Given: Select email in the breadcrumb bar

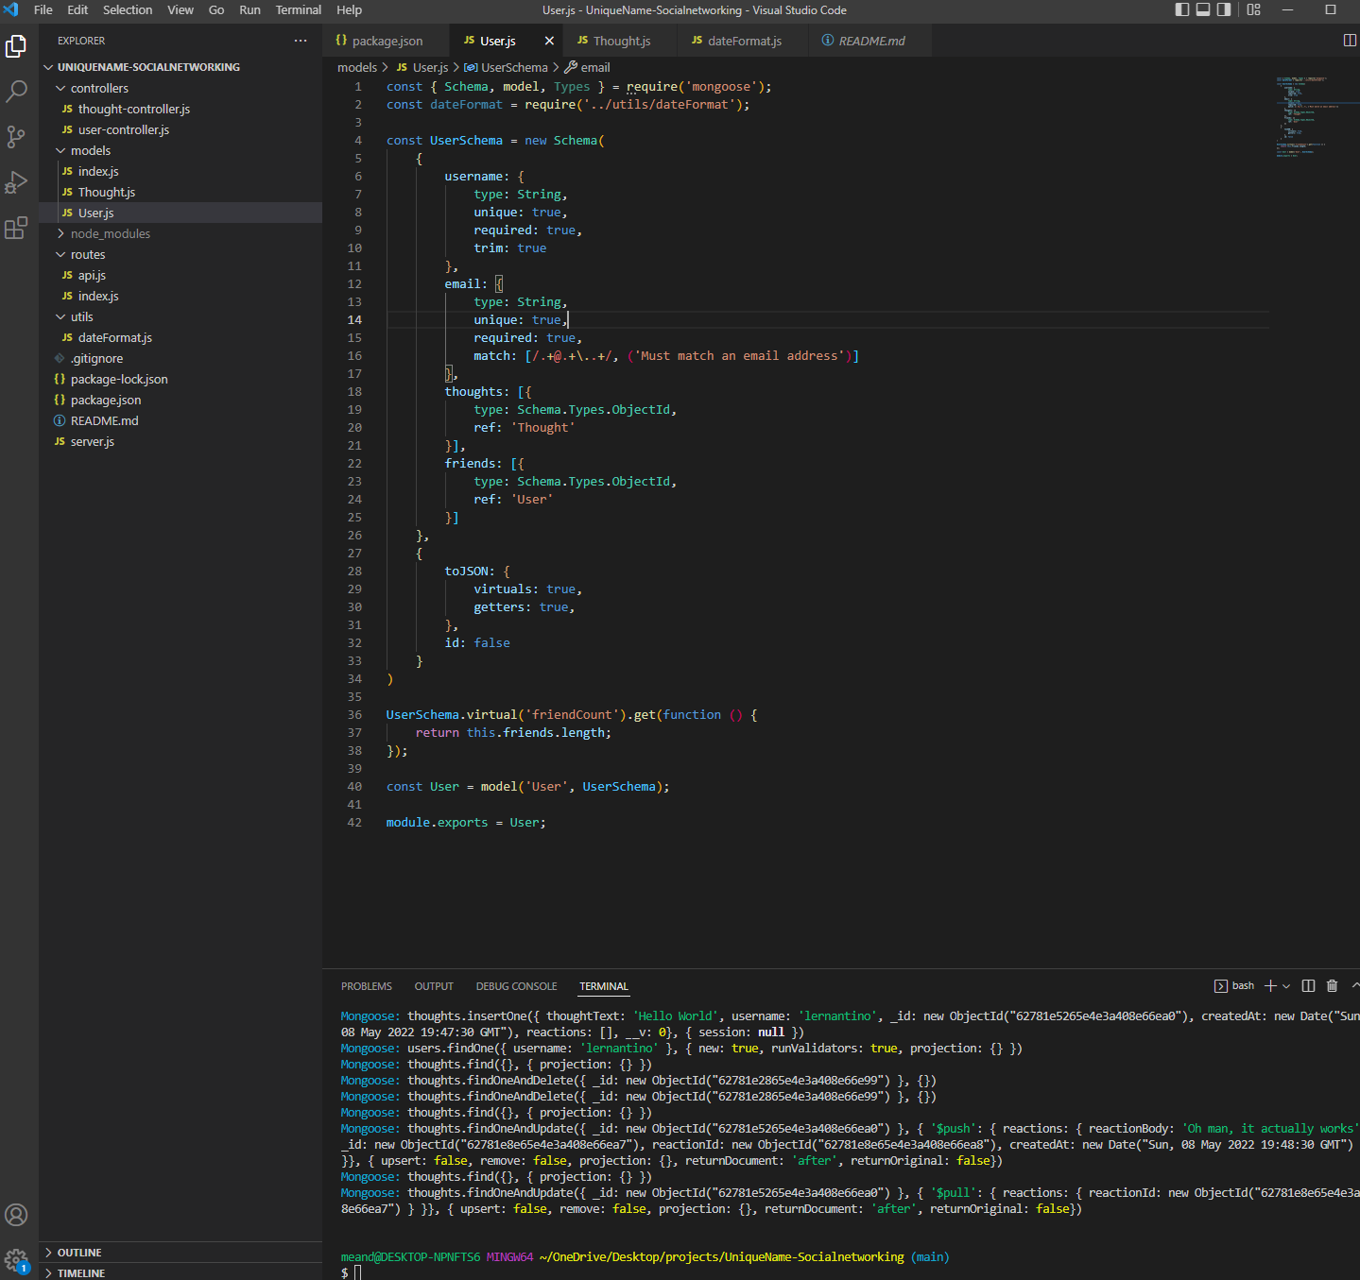Looking at the screenshot, I should [594, 67].
